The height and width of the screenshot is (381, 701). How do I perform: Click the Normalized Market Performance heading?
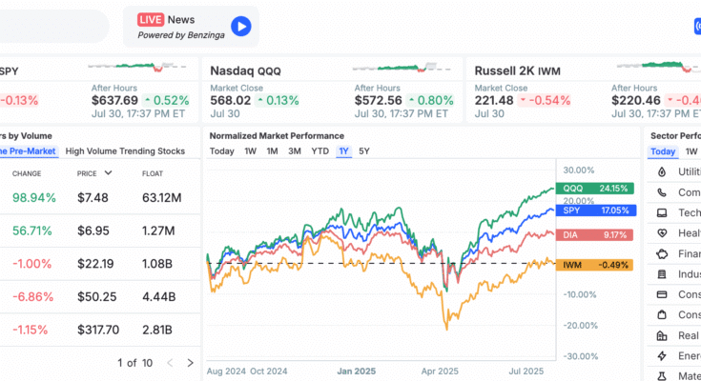[x=277, y=136]
